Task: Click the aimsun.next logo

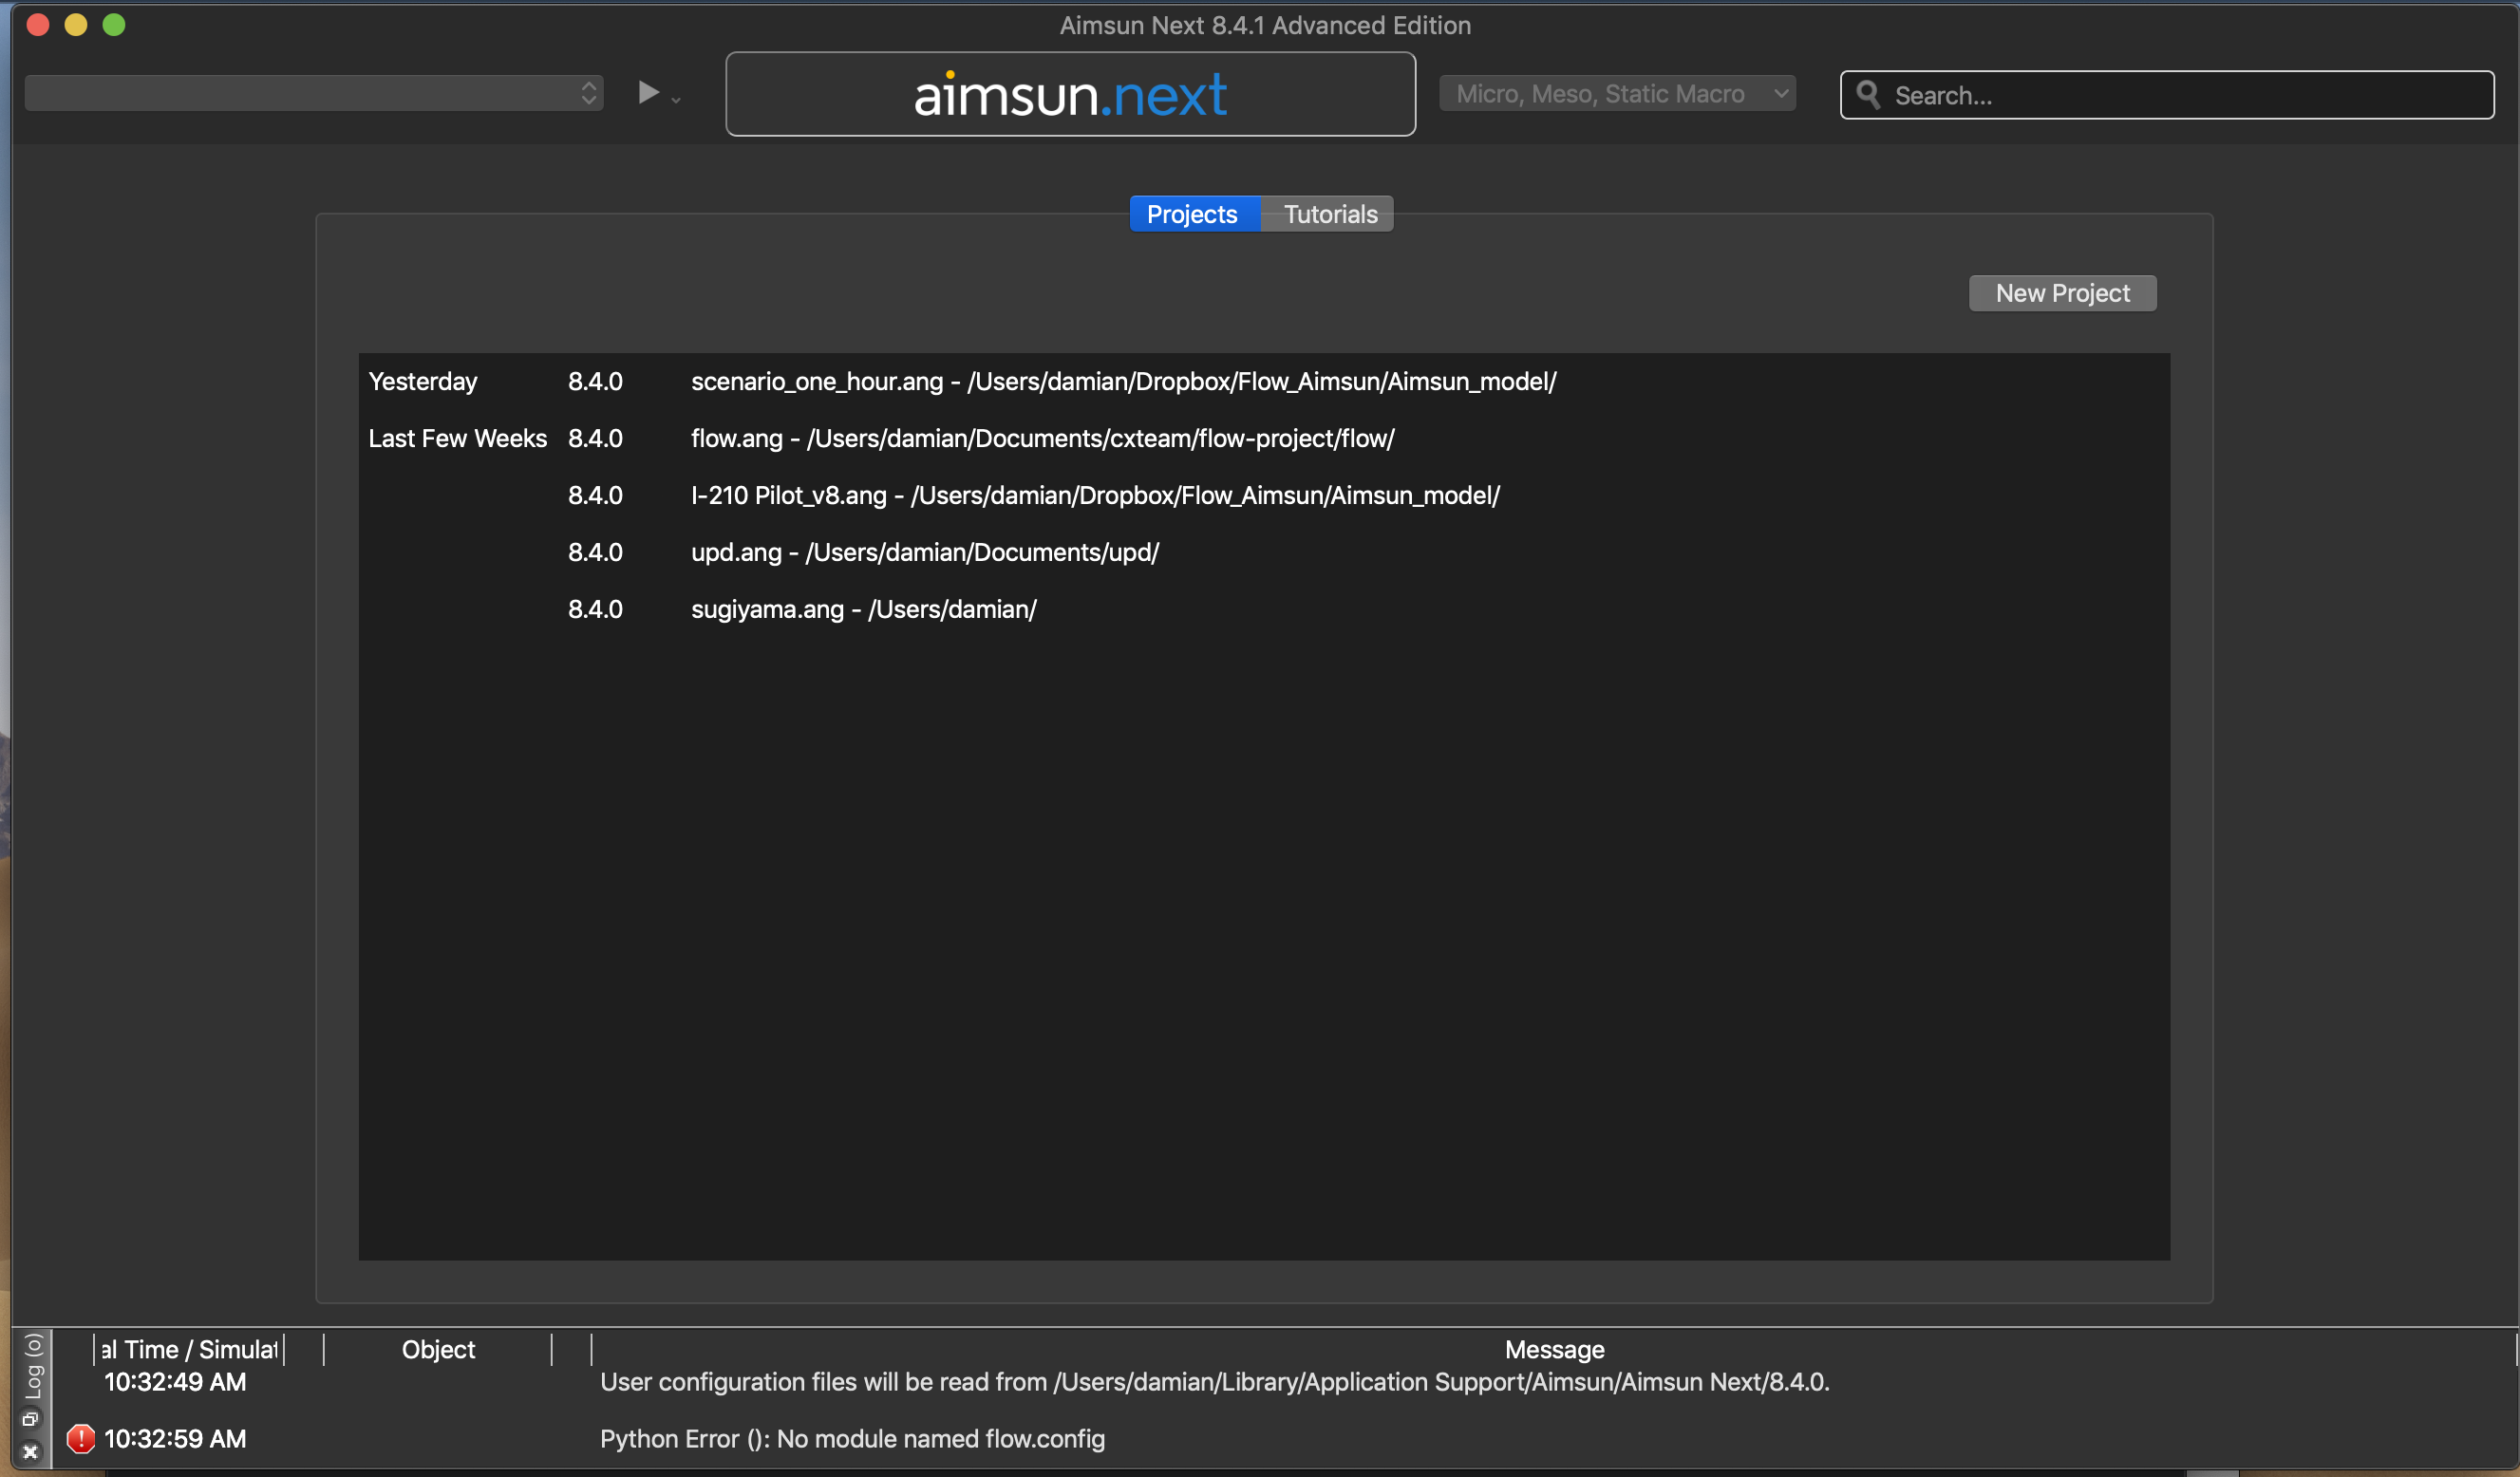Action: (x=1070, y=93)
